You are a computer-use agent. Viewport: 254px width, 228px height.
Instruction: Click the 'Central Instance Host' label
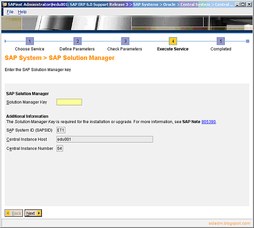click(x=27, y=139)
